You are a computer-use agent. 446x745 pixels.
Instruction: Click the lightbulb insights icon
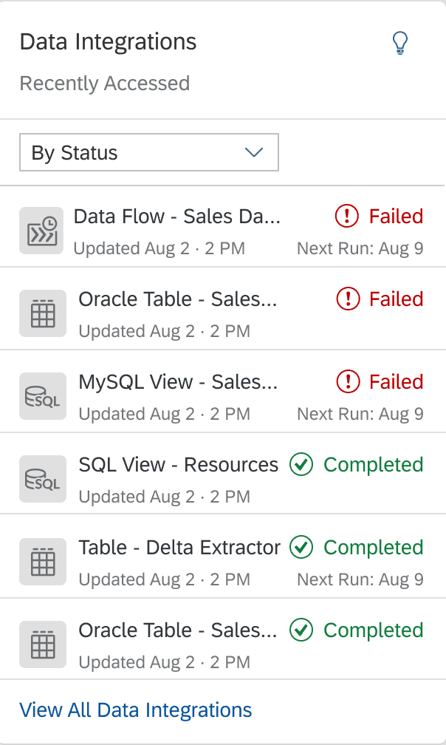coord(399,44)
